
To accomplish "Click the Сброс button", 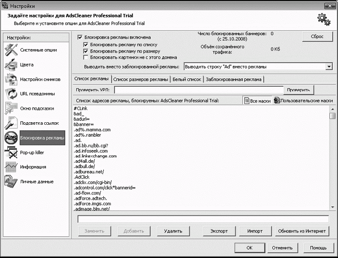I will click(x=318, y=37).
